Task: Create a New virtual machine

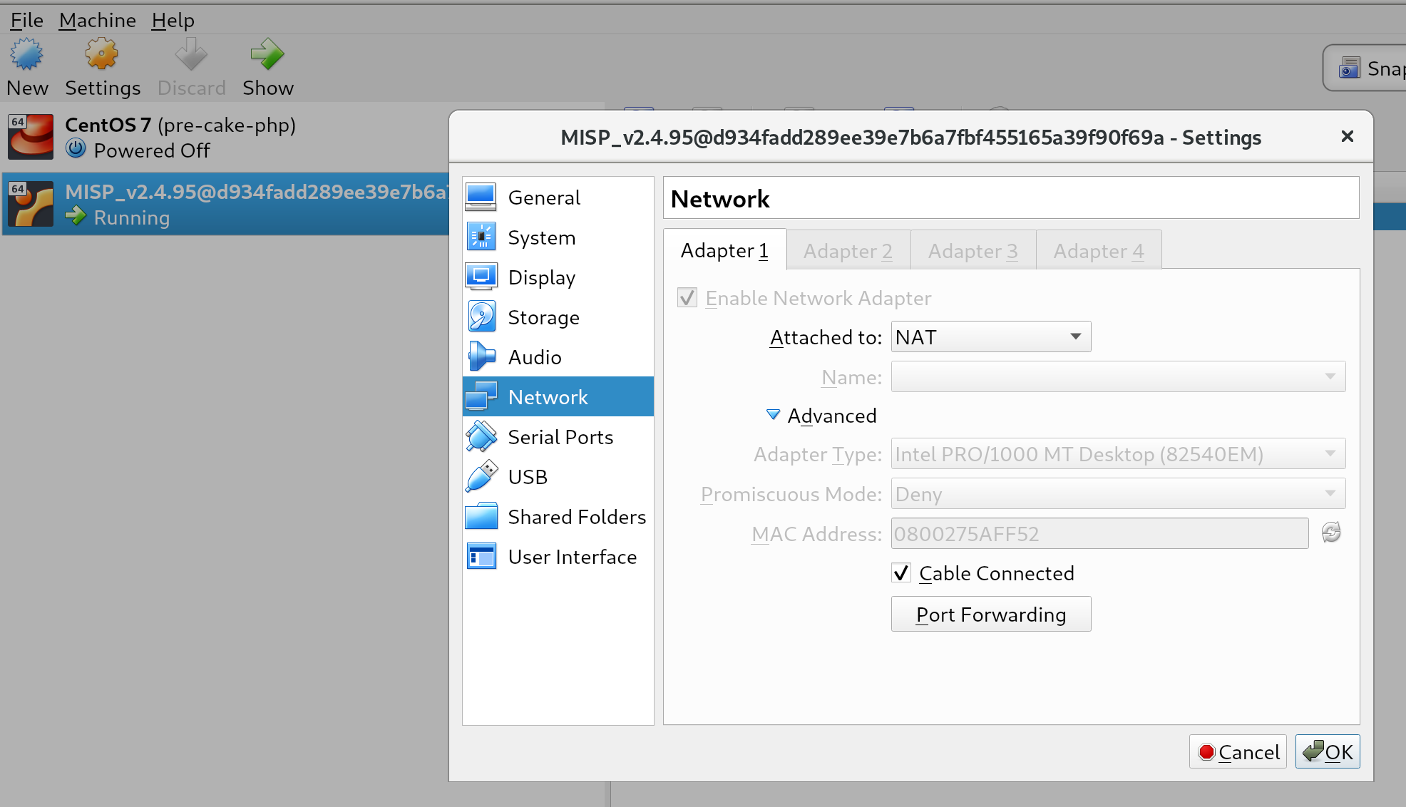Action: 27,66
